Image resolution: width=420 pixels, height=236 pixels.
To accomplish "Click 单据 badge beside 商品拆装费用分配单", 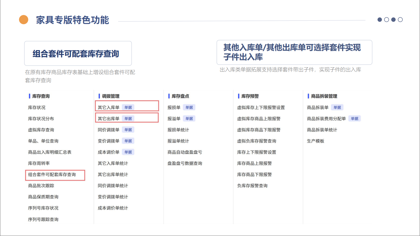I will pos(354,119).
